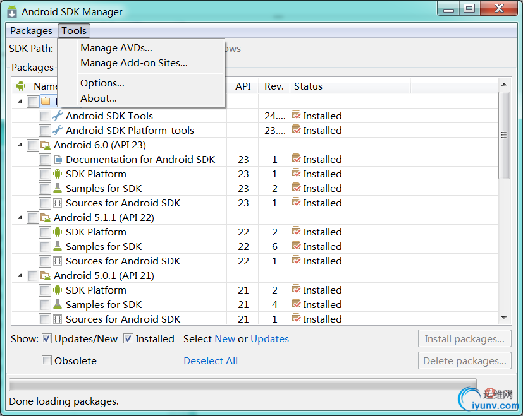Click the wrench icon beside Android SDK Tools
The width and height of the screenshot is (523, 416).
click(x=58, y=116)
